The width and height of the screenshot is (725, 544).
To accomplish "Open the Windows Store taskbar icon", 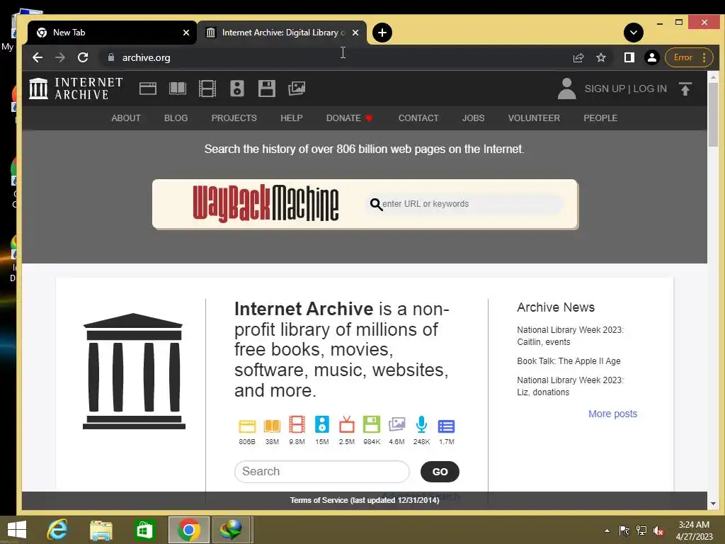I will tap(144, 530).
